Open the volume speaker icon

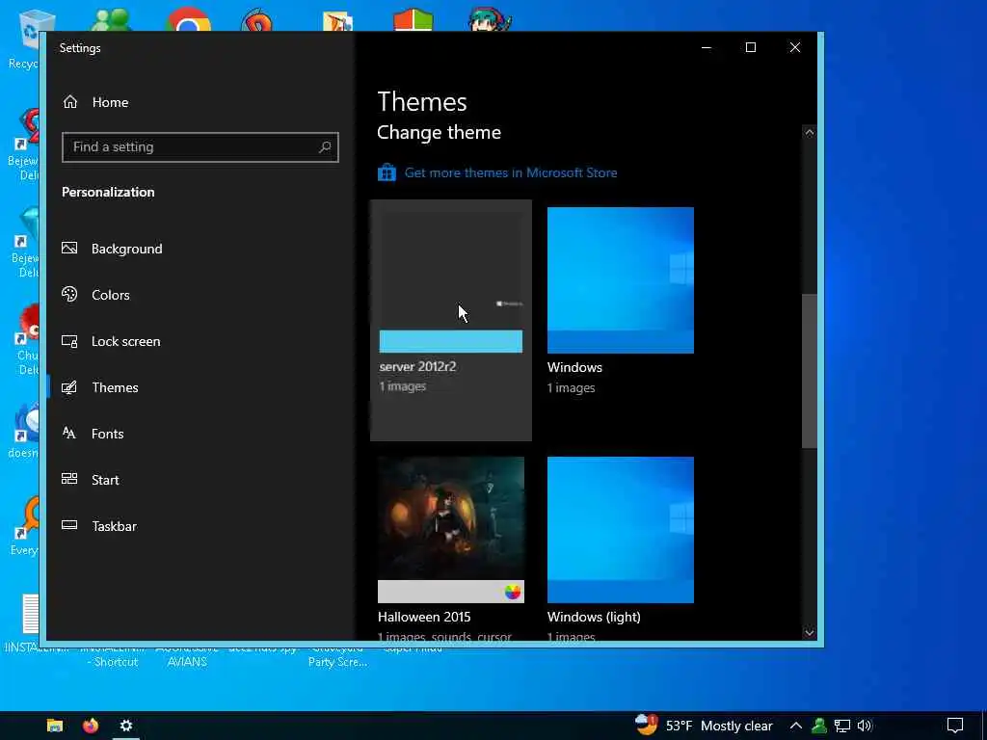tap(865, 726)
